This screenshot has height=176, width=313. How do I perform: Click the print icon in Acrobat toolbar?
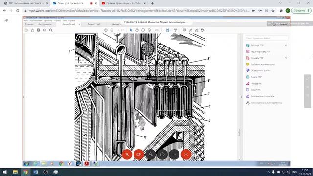tap(38, 30)
